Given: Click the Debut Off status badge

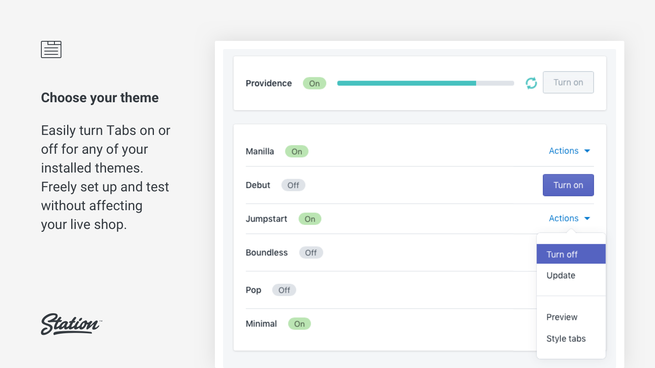Looking at the screenshot, I should [x=293, y=185].
